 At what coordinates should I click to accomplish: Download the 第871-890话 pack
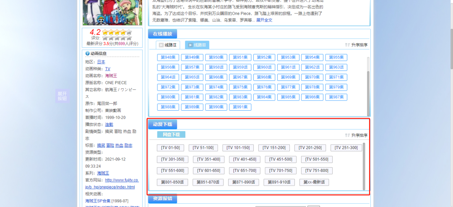pyautogui.click(x=244, y=182)
